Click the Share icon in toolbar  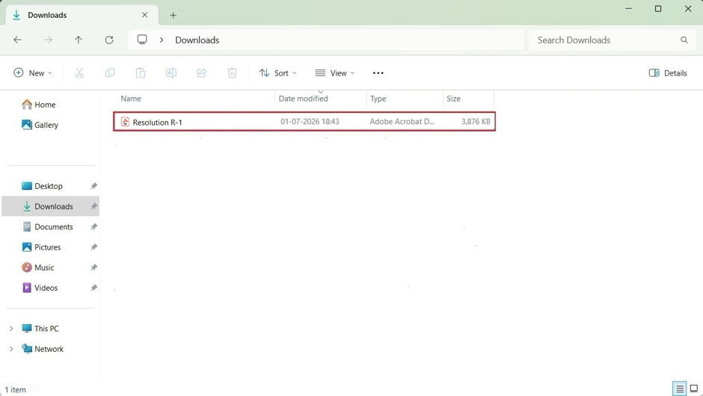202,73
